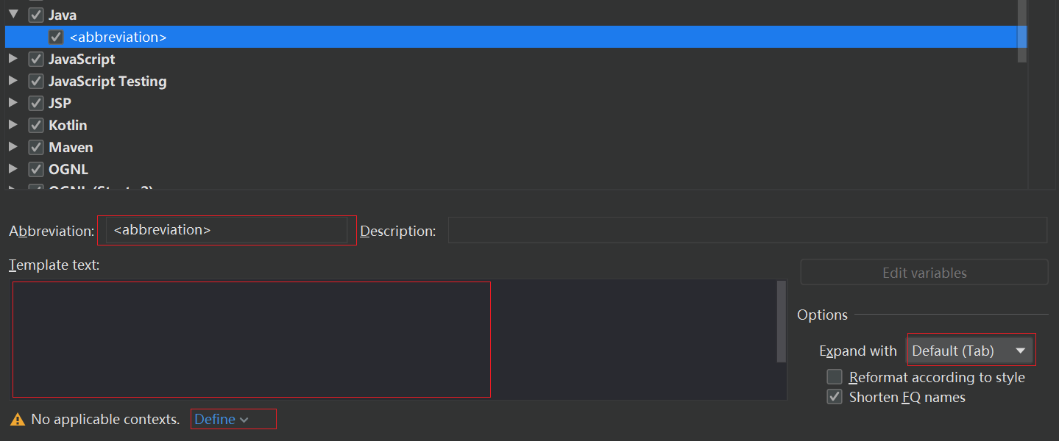
Task: Select the Kotlin row label
Action: tap(68, 125)
